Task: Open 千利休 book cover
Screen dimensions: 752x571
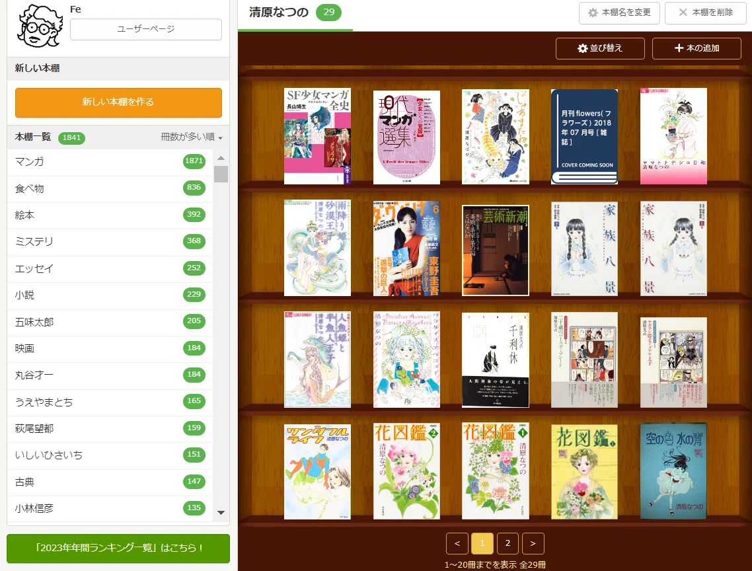Action: pyautogui.click(x=496, y=360)
